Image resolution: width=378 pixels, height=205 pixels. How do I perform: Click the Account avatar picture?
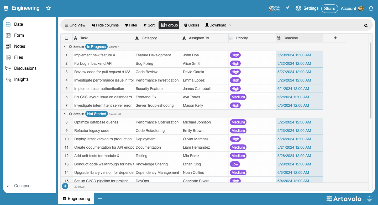coord(361,9)
